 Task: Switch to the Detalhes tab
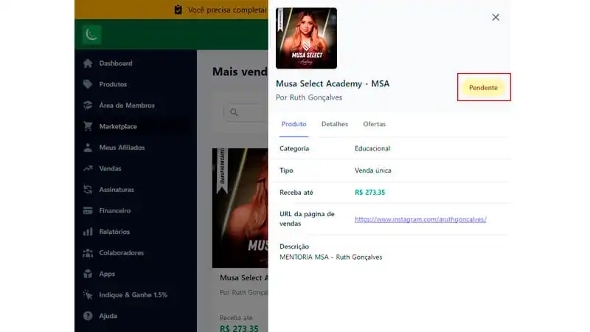[x=335, y=124]
